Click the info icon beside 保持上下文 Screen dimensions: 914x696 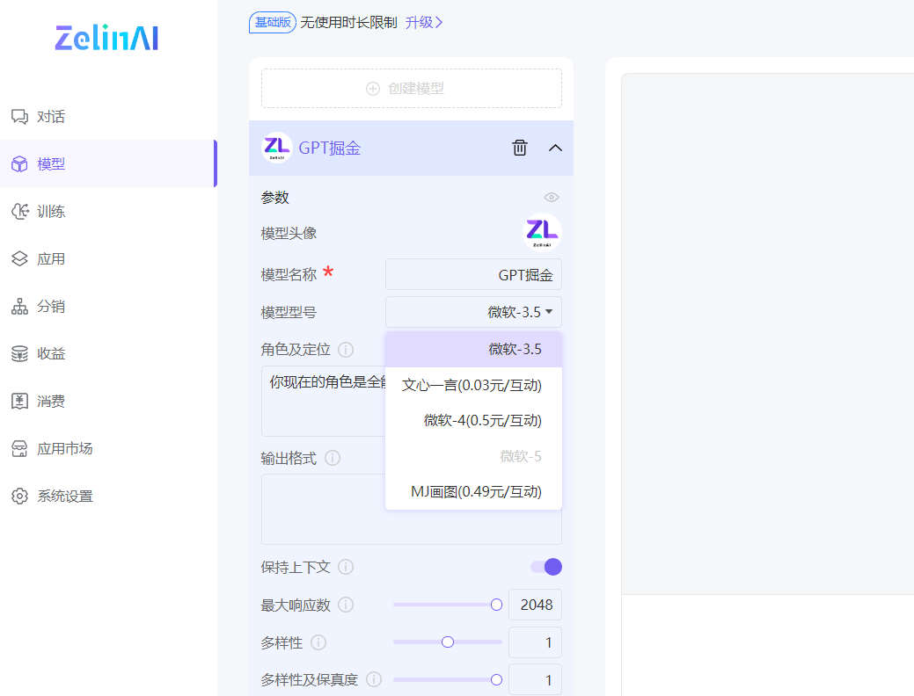346,567
